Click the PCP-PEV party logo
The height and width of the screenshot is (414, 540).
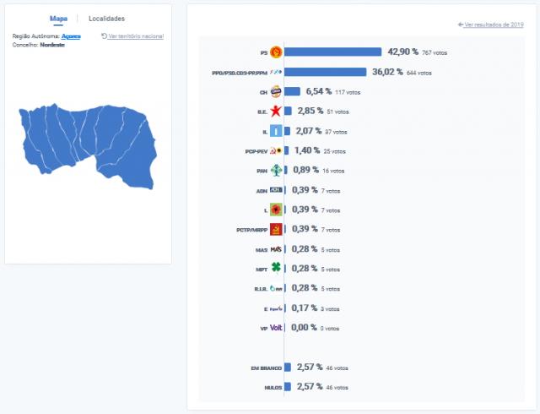click(275, 151)
